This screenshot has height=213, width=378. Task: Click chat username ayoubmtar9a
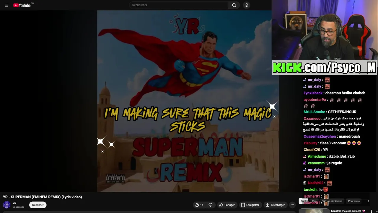(315, 100)
